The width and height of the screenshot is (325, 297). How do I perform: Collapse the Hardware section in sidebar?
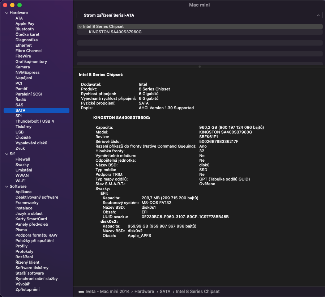coord(7,13)
